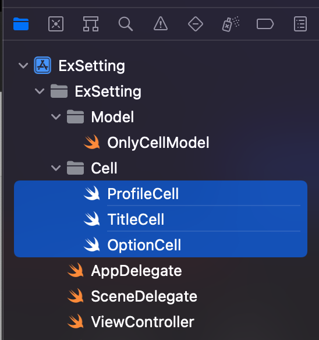Collapse the Cell folder chevron
Screen dimensions: 319x340
[x=56, y=168]
